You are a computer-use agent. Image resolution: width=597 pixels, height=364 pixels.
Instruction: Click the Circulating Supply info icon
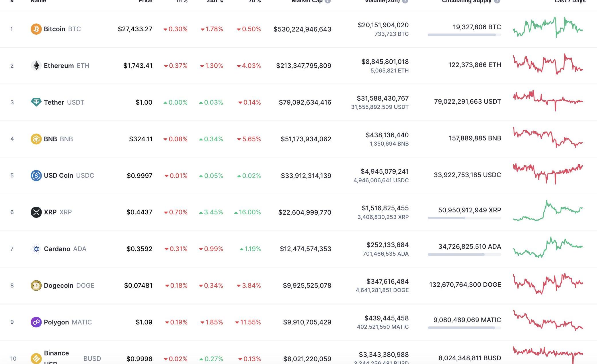[497, 1]
